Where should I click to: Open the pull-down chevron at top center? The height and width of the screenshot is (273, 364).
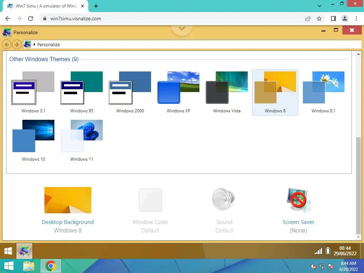click(x=182, y=29)
